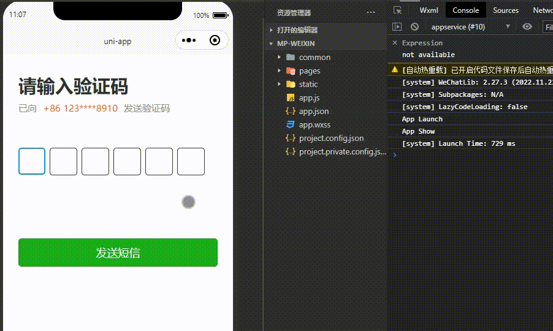The width and height of the screenshot is (553, 331).
Task: Open the appservice context dropdown
Action: [470, 27]
